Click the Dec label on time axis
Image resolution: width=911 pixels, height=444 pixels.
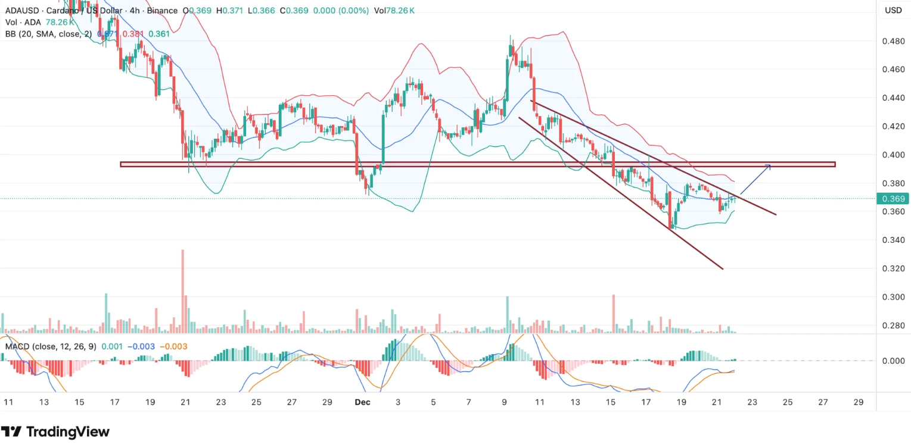tap(362, 402)
